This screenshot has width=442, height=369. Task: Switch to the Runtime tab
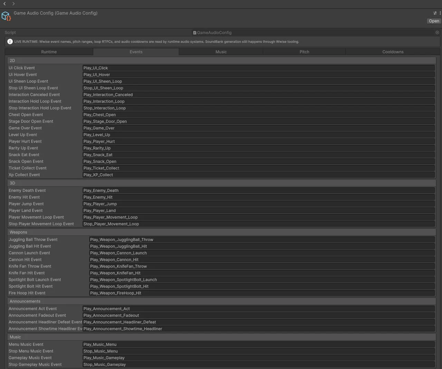49,52
